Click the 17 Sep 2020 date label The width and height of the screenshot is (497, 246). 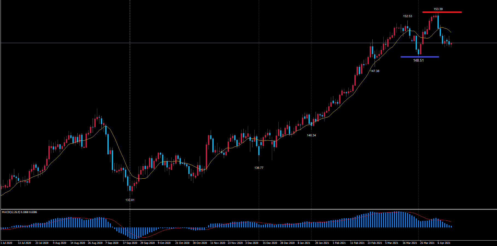click(130, 243)
